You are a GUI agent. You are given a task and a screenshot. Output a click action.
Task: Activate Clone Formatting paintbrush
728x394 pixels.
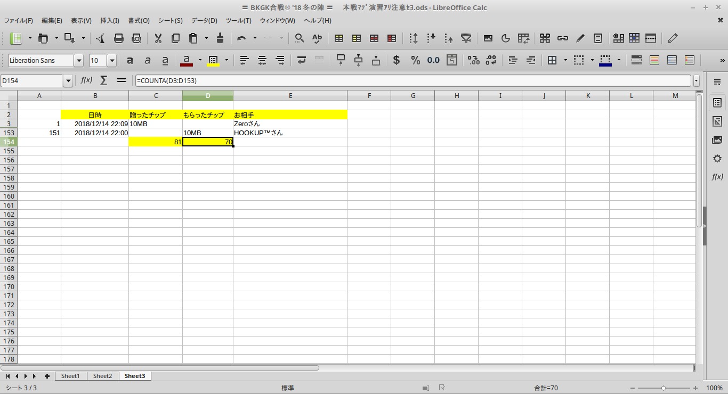pyautogui.click(x=220, y=38)
